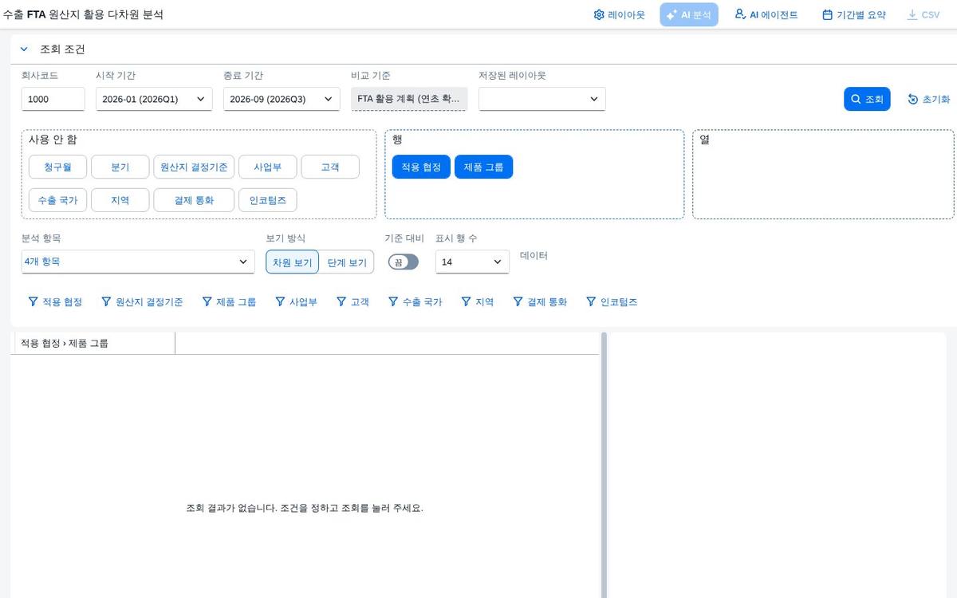This screenshot has width=957, height=598.
Task: Open the 적용 협정 filter
Action: tap(55, 302)
